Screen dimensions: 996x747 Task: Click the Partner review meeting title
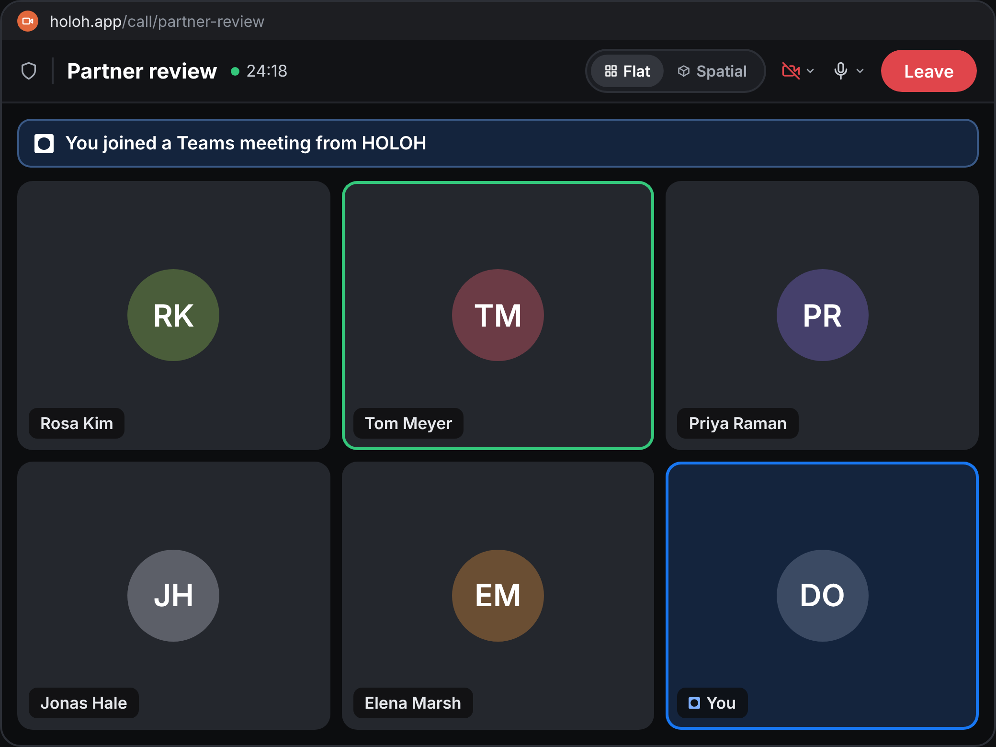(142, 71)
